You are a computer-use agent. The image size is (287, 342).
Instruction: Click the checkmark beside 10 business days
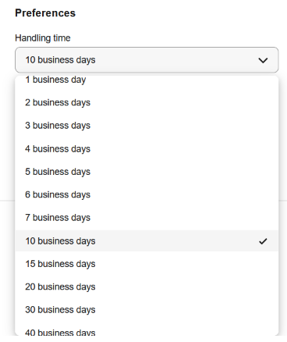(263, 241)
